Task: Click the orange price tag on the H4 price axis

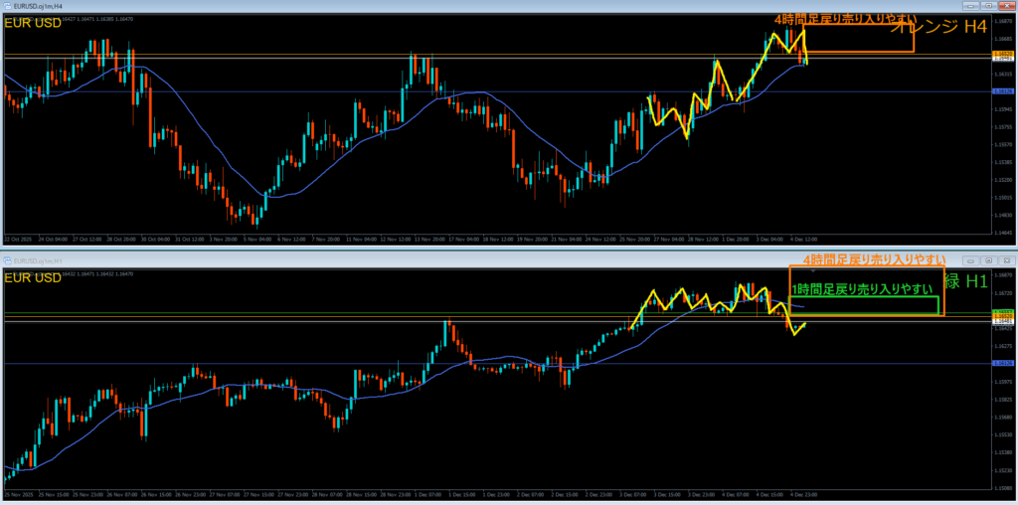Action: (x=1003, y=53)
